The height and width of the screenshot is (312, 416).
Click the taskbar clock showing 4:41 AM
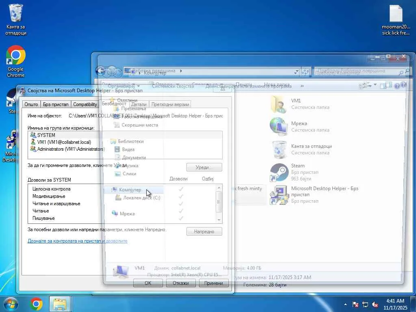pyautogui.click(x=395, y=304)
